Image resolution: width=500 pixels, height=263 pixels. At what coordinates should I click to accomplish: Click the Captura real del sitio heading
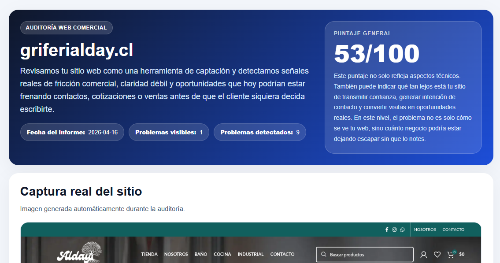click(x=81, y=192)
